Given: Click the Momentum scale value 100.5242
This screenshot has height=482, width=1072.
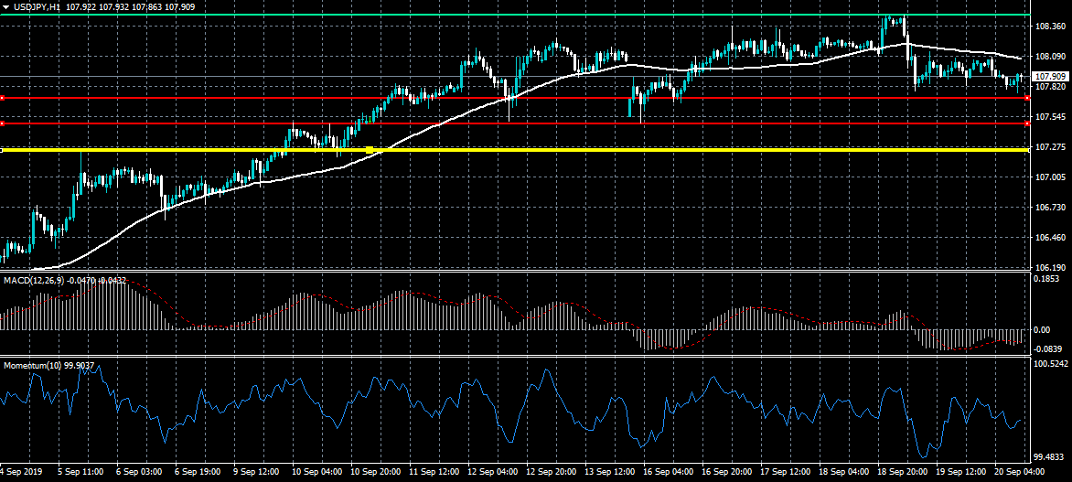Looking at the screenshot, I should click(1049, 364).
